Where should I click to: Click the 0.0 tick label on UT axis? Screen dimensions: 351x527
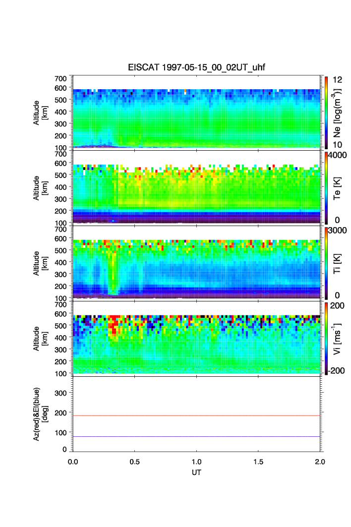(x=72, y=462)
